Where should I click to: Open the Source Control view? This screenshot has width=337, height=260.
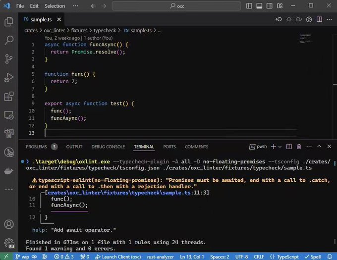9,59
